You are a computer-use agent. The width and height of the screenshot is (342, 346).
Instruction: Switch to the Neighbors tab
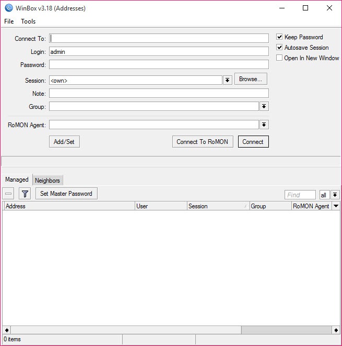(48, 180)
